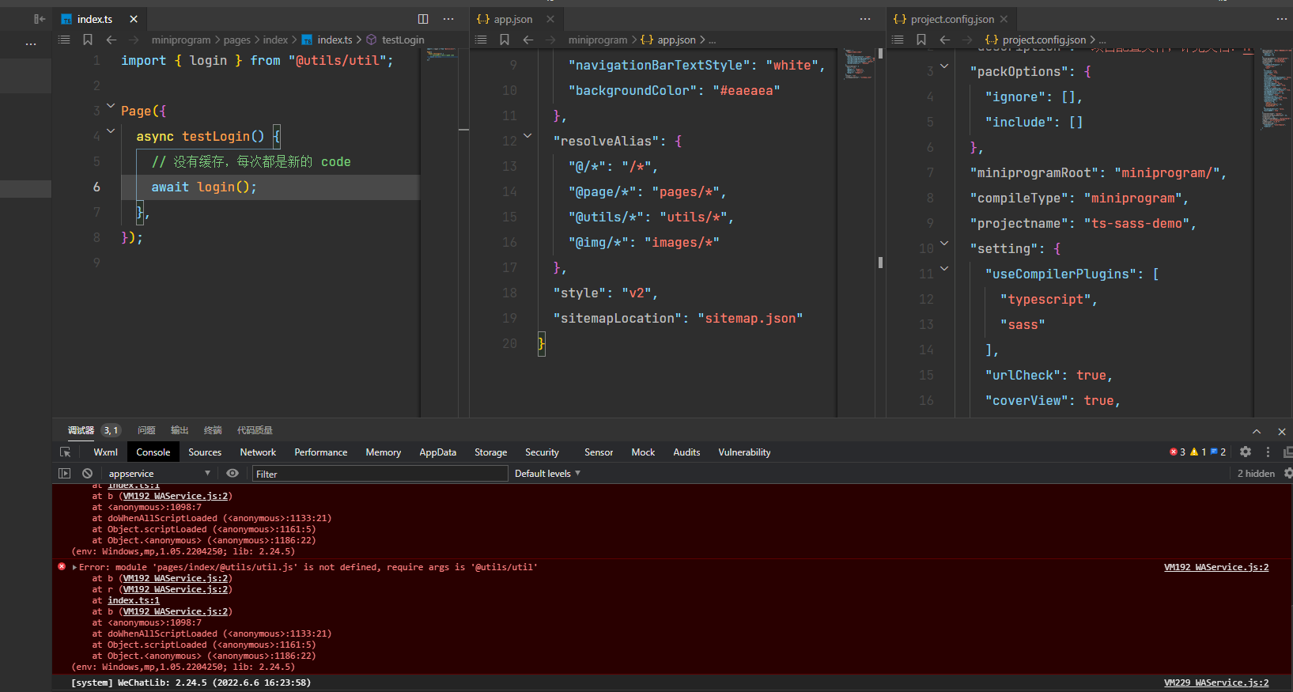
Task: Go back using the arrow in the project.config.json pane
Action: click(945, 40)
